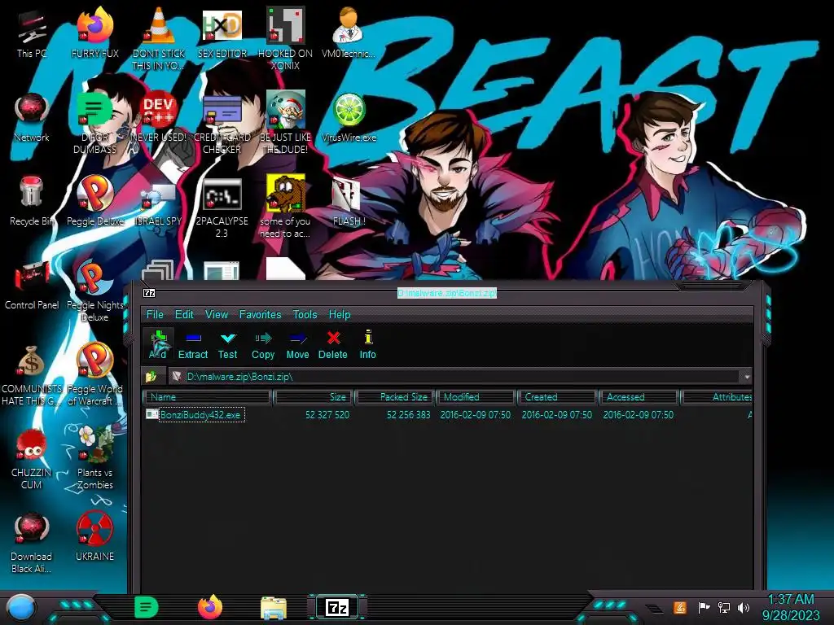Open the Edit menu
The width and height of the screenshot is (834, 625).
pos(184,314)
